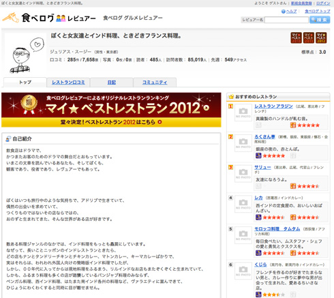
Task: Select the purple dinner icon on モロッコ料理 タムタム
Action: (x=258, y=253)
